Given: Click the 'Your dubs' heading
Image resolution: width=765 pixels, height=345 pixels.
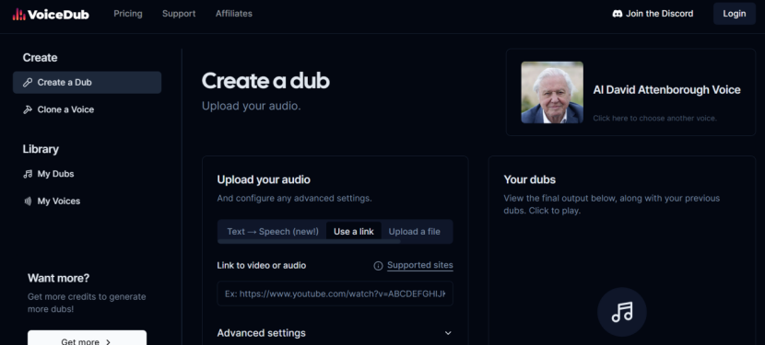Looking at the screenshot, I should (529, 179).
